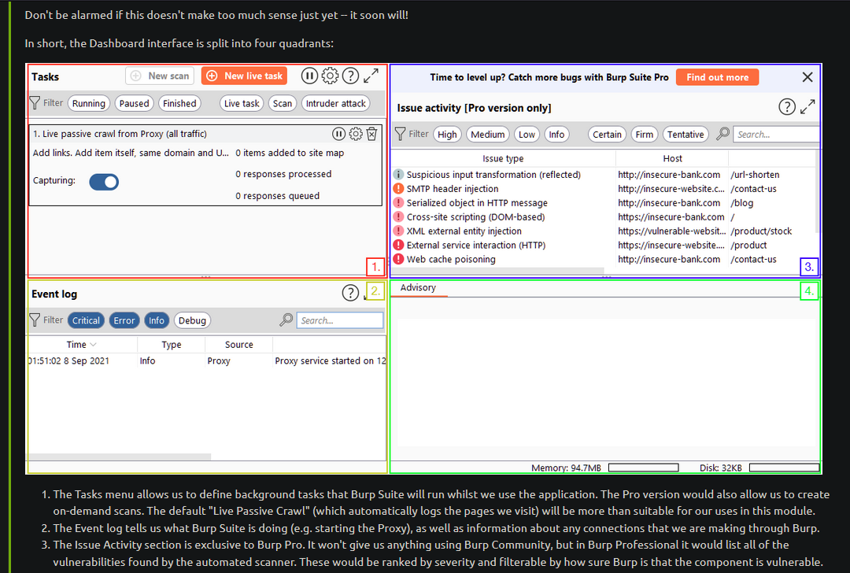Turn off the Capturing switch

pyautogui.click(x=104, y=182)
